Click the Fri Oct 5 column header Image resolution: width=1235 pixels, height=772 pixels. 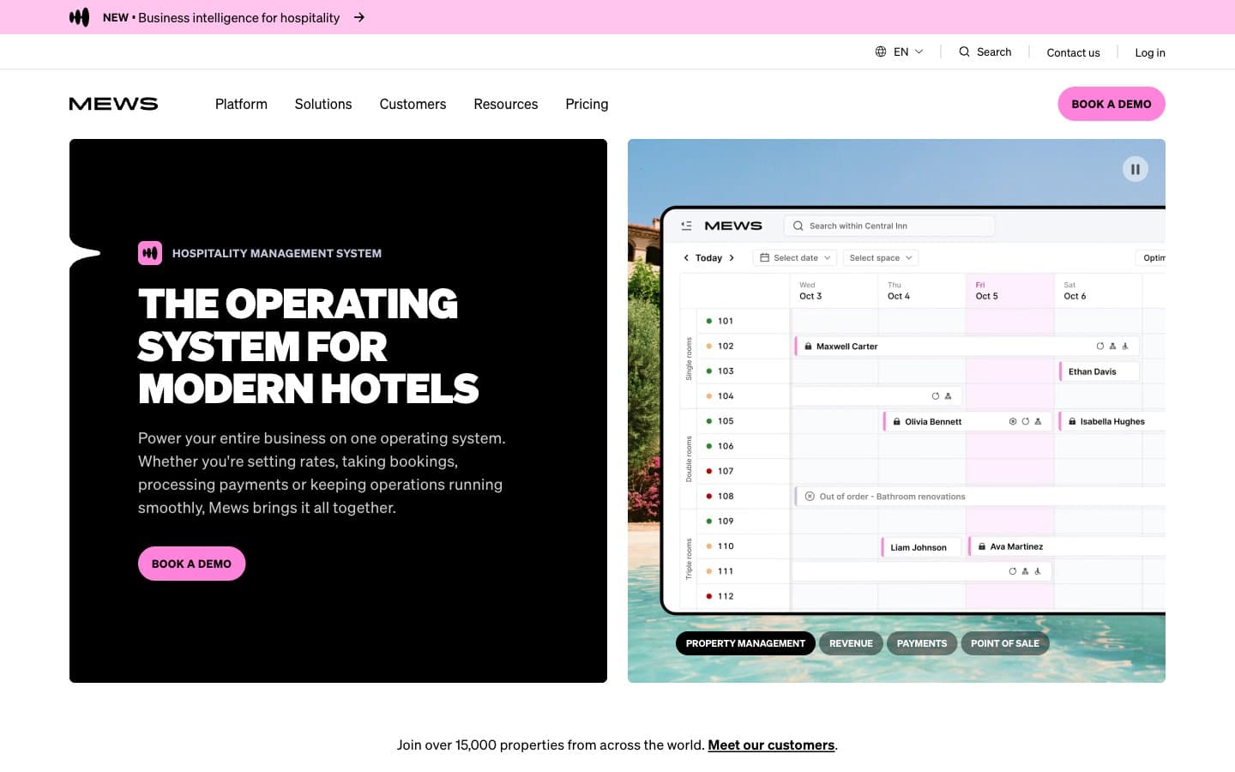[x=1009, y=291]
